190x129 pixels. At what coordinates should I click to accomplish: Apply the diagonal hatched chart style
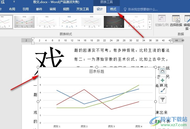point(92,22)
